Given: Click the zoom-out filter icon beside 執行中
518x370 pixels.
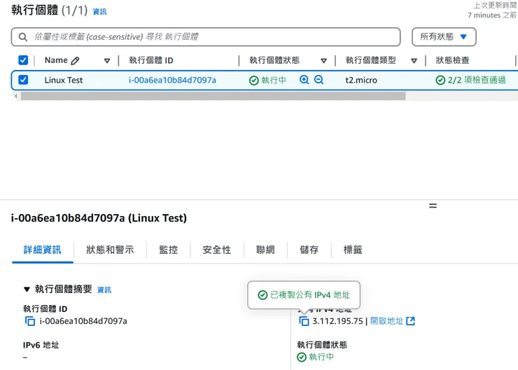Looking at the screenshot, I should pos(318,80).
